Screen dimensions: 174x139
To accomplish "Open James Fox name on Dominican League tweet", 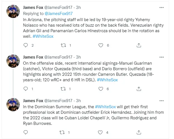I will pyautogui.click(x=33, y=100).
